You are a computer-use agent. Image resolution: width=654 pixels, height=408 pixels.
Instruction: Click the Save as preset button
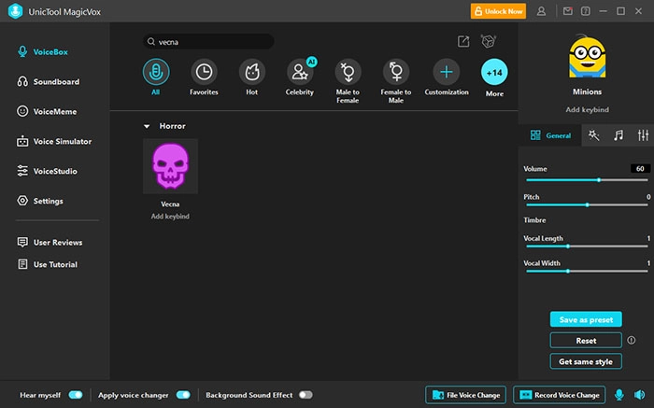click(x=586, y=319)
